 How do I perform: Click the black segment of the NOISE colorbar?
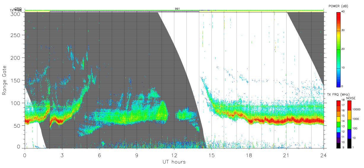[x=349, y=143]
